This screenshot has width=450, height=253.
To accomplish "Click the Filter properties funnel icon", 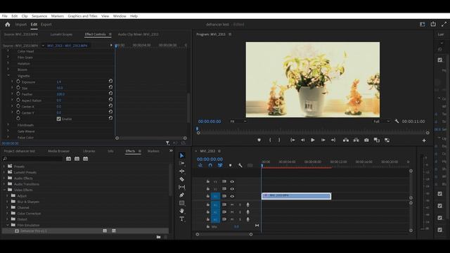I will coord(167,143).
